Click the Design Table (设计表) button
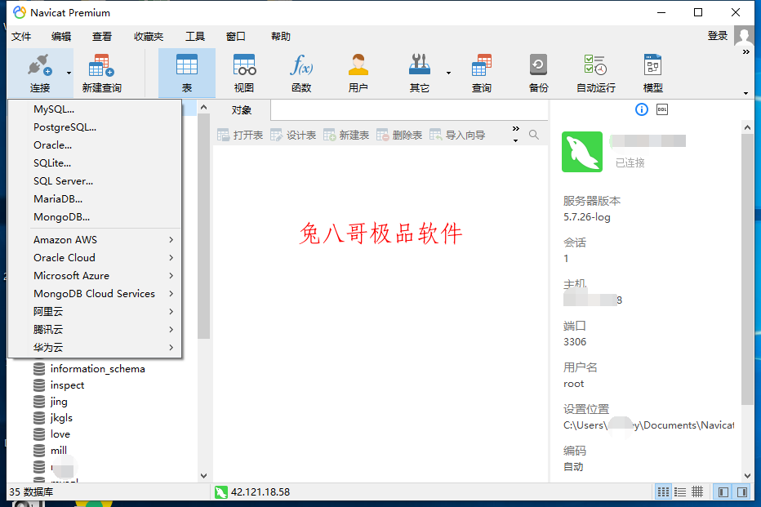This screenshot has width=761, height=507. click(293, 135)
